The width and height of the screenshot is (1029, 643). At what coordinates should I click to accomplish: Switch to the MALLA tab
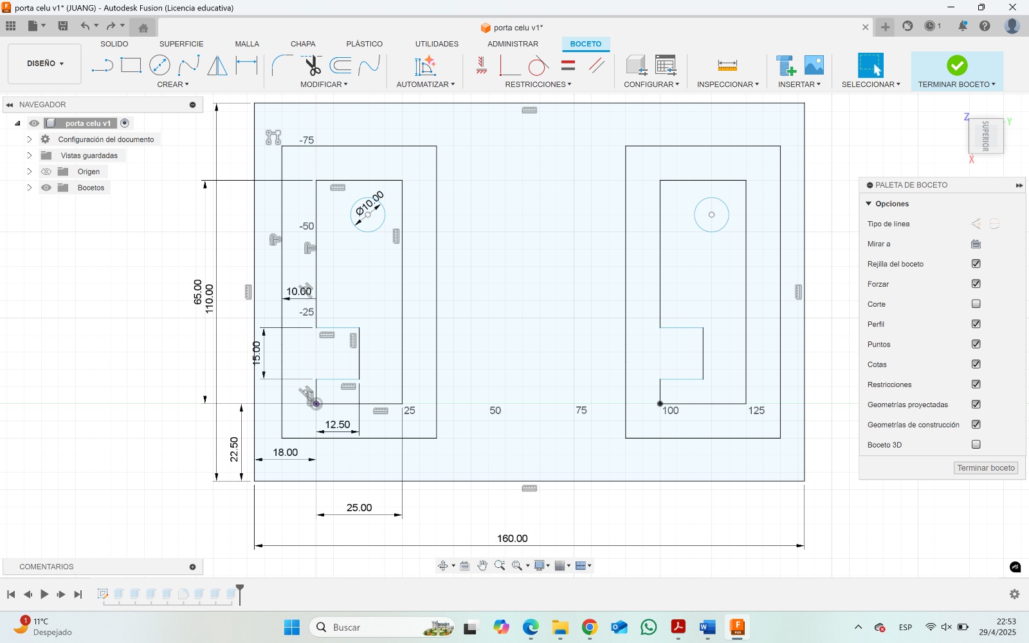247,44
